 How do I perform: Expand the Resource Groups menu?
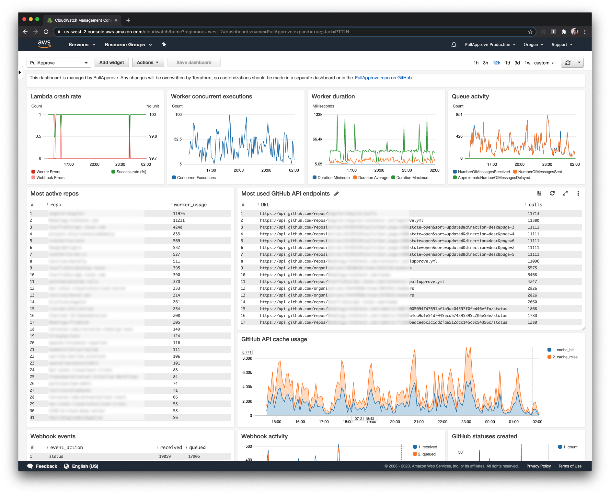128,45
